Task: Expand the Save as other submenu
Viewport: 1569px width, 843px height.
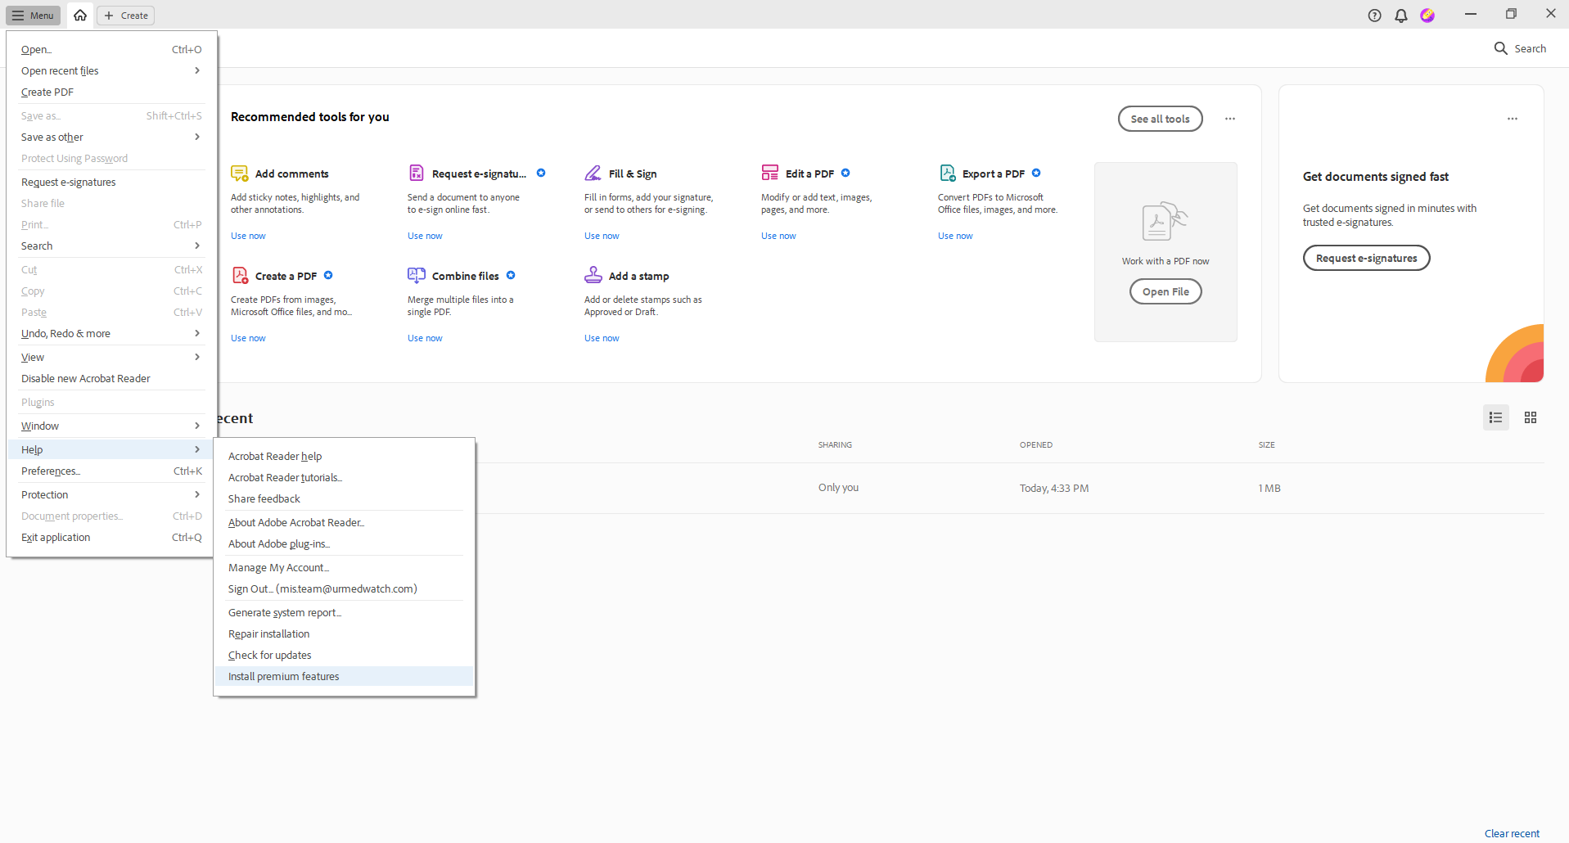Action: pyautogui.click(x=52, y=137)
